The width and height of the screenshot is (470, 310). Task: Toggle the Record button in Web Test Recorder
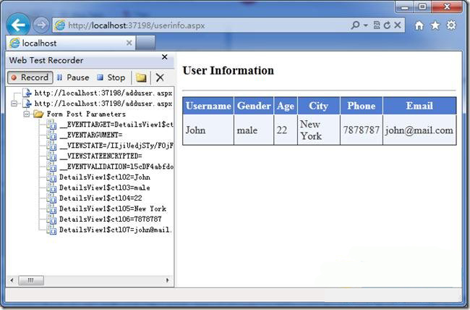(30, 77)
